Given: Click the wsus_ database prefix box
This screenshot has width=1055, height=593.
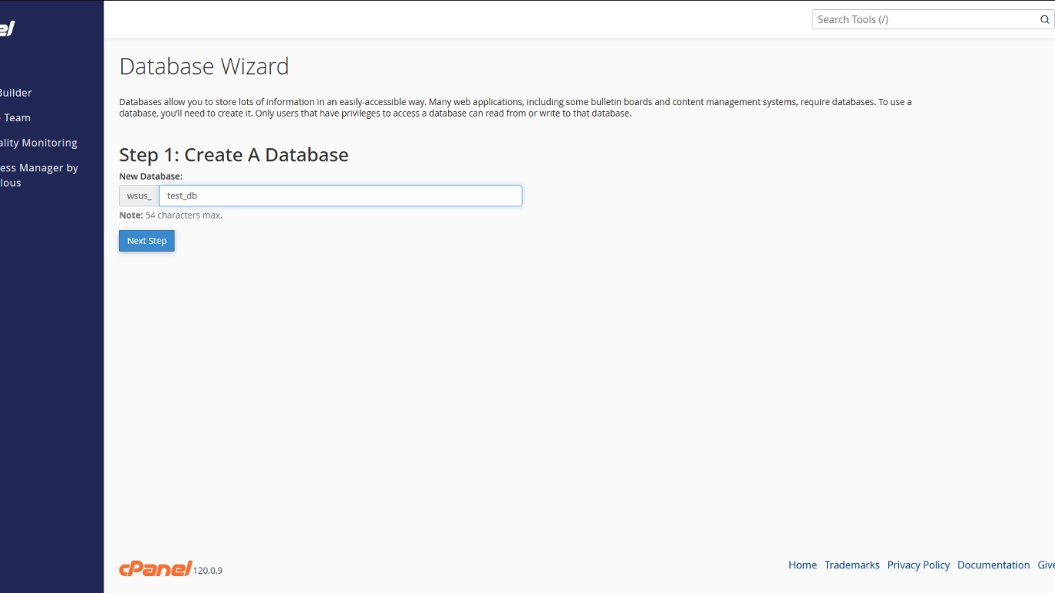Looking at the screenshot, I should coord(139,196).
